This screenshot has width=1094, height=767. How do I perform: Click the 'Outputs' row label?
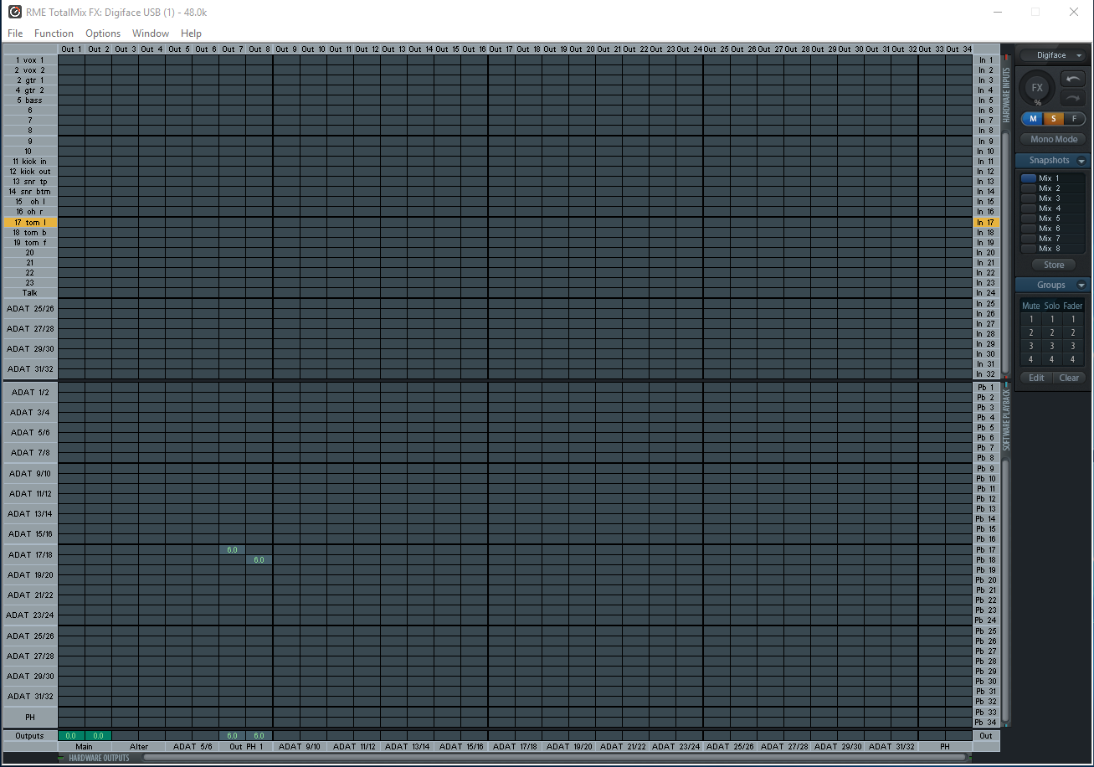point(30,736)
